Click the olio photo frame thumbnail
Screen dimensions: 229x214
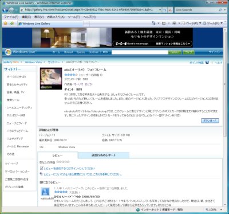[x=51, y=79]
